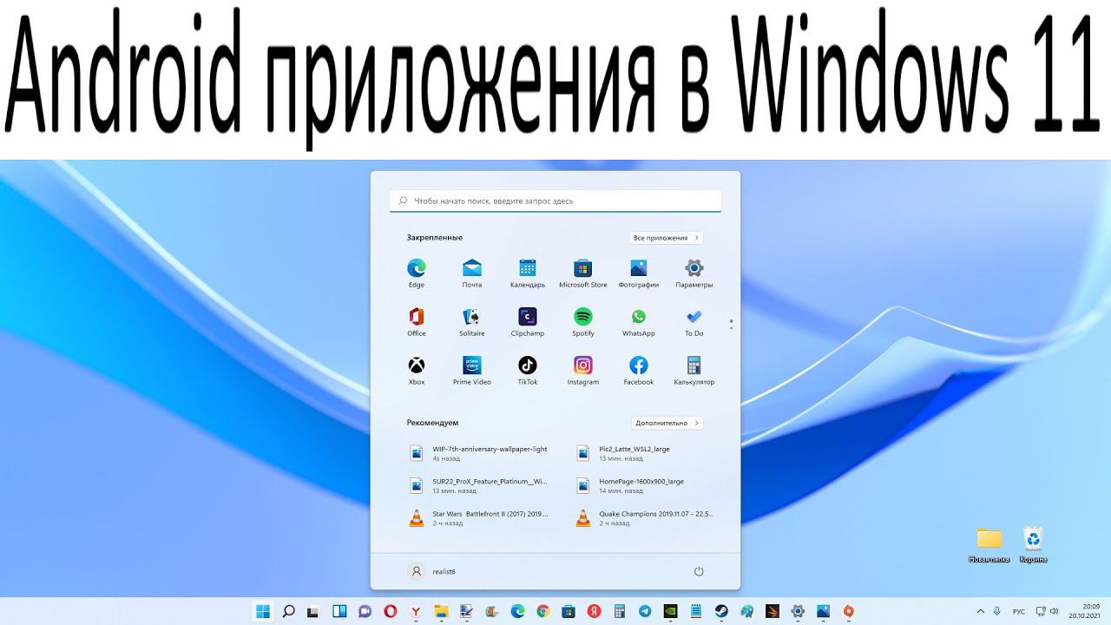Open SUR22_ProX_Feature_Platinum recommended file
The width and height of the screenshot is (1111, 625).
[x=480, y=485]
